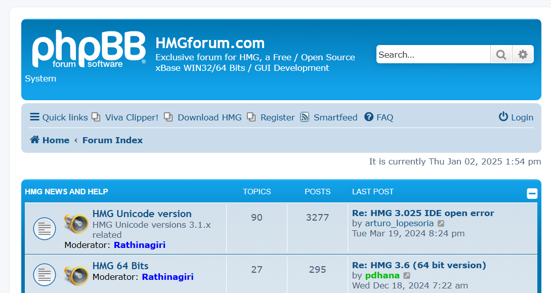This screenshot has height=293, width=551.
Task: View pdhana user profile
Action: 383,275
